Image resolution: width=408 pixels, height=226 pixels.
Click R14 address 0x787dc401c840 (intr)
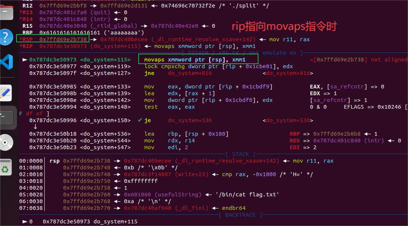[75, 19]
